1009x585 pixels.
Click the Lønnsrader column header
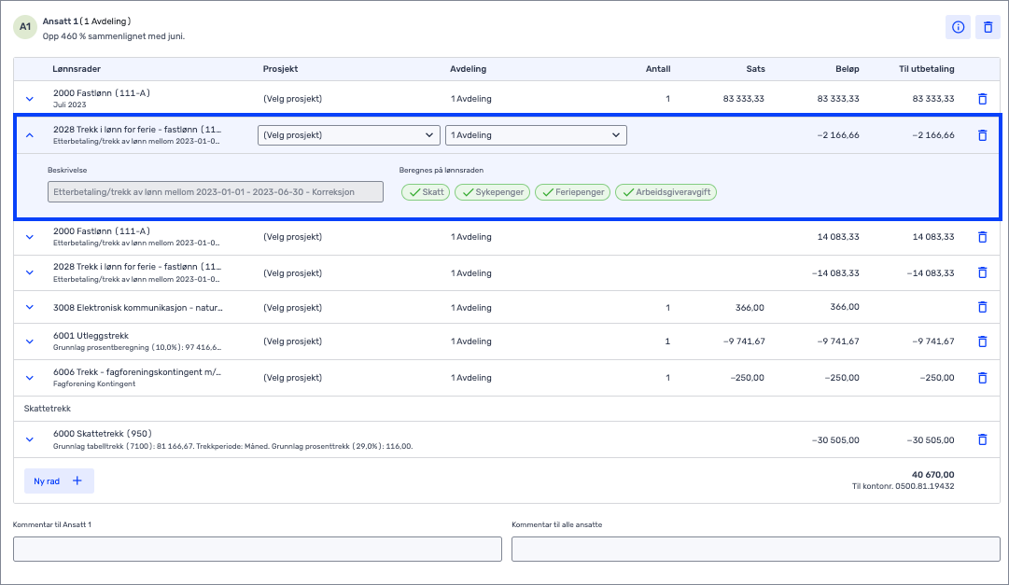77,69
